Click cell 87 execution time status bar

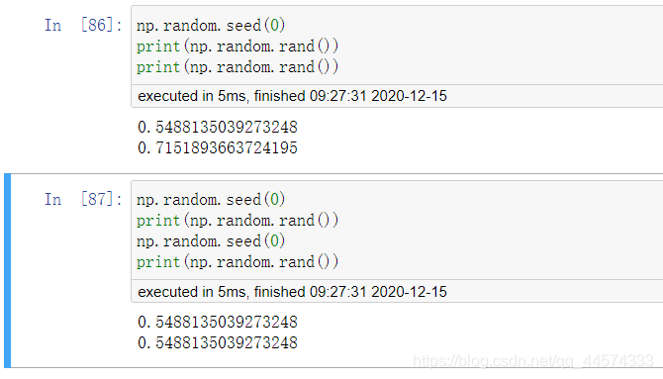pyautogui.click(x=397, y=292)
